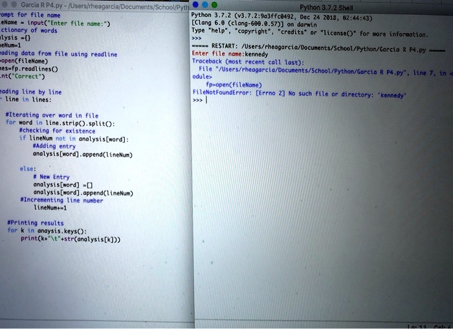Click the '[Clang 6.0 (clang-600.0.57)] on darwin' line
Viewport: 453px width, 329px height.
tap(254, 24)
